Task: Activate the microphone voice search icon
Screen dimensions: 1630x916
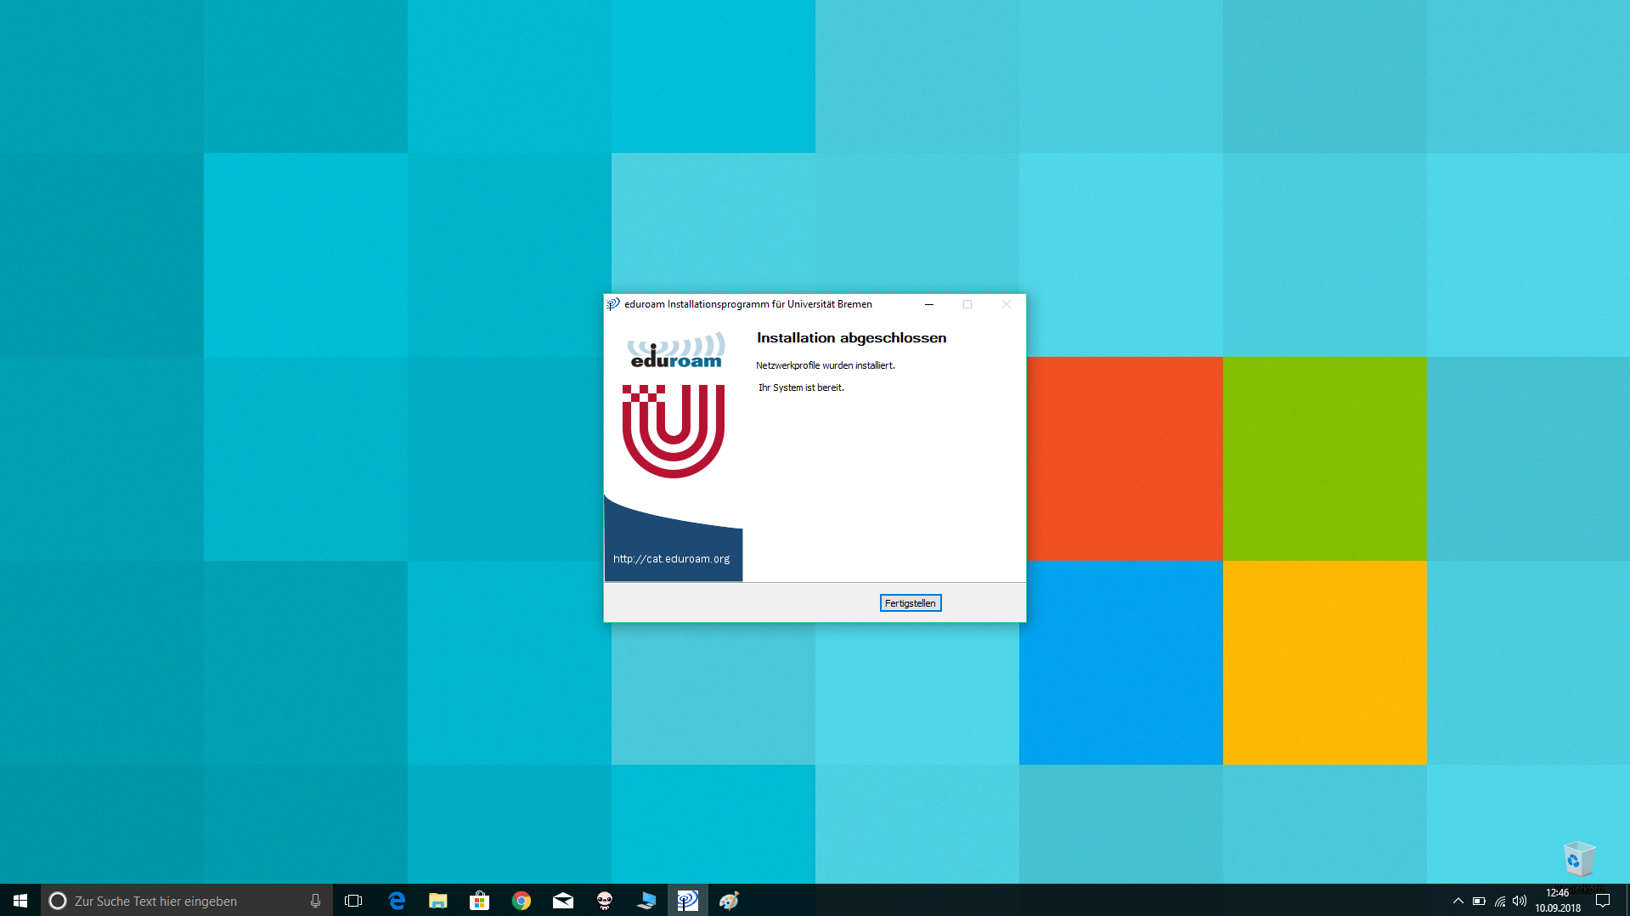Action: [315, 901]
